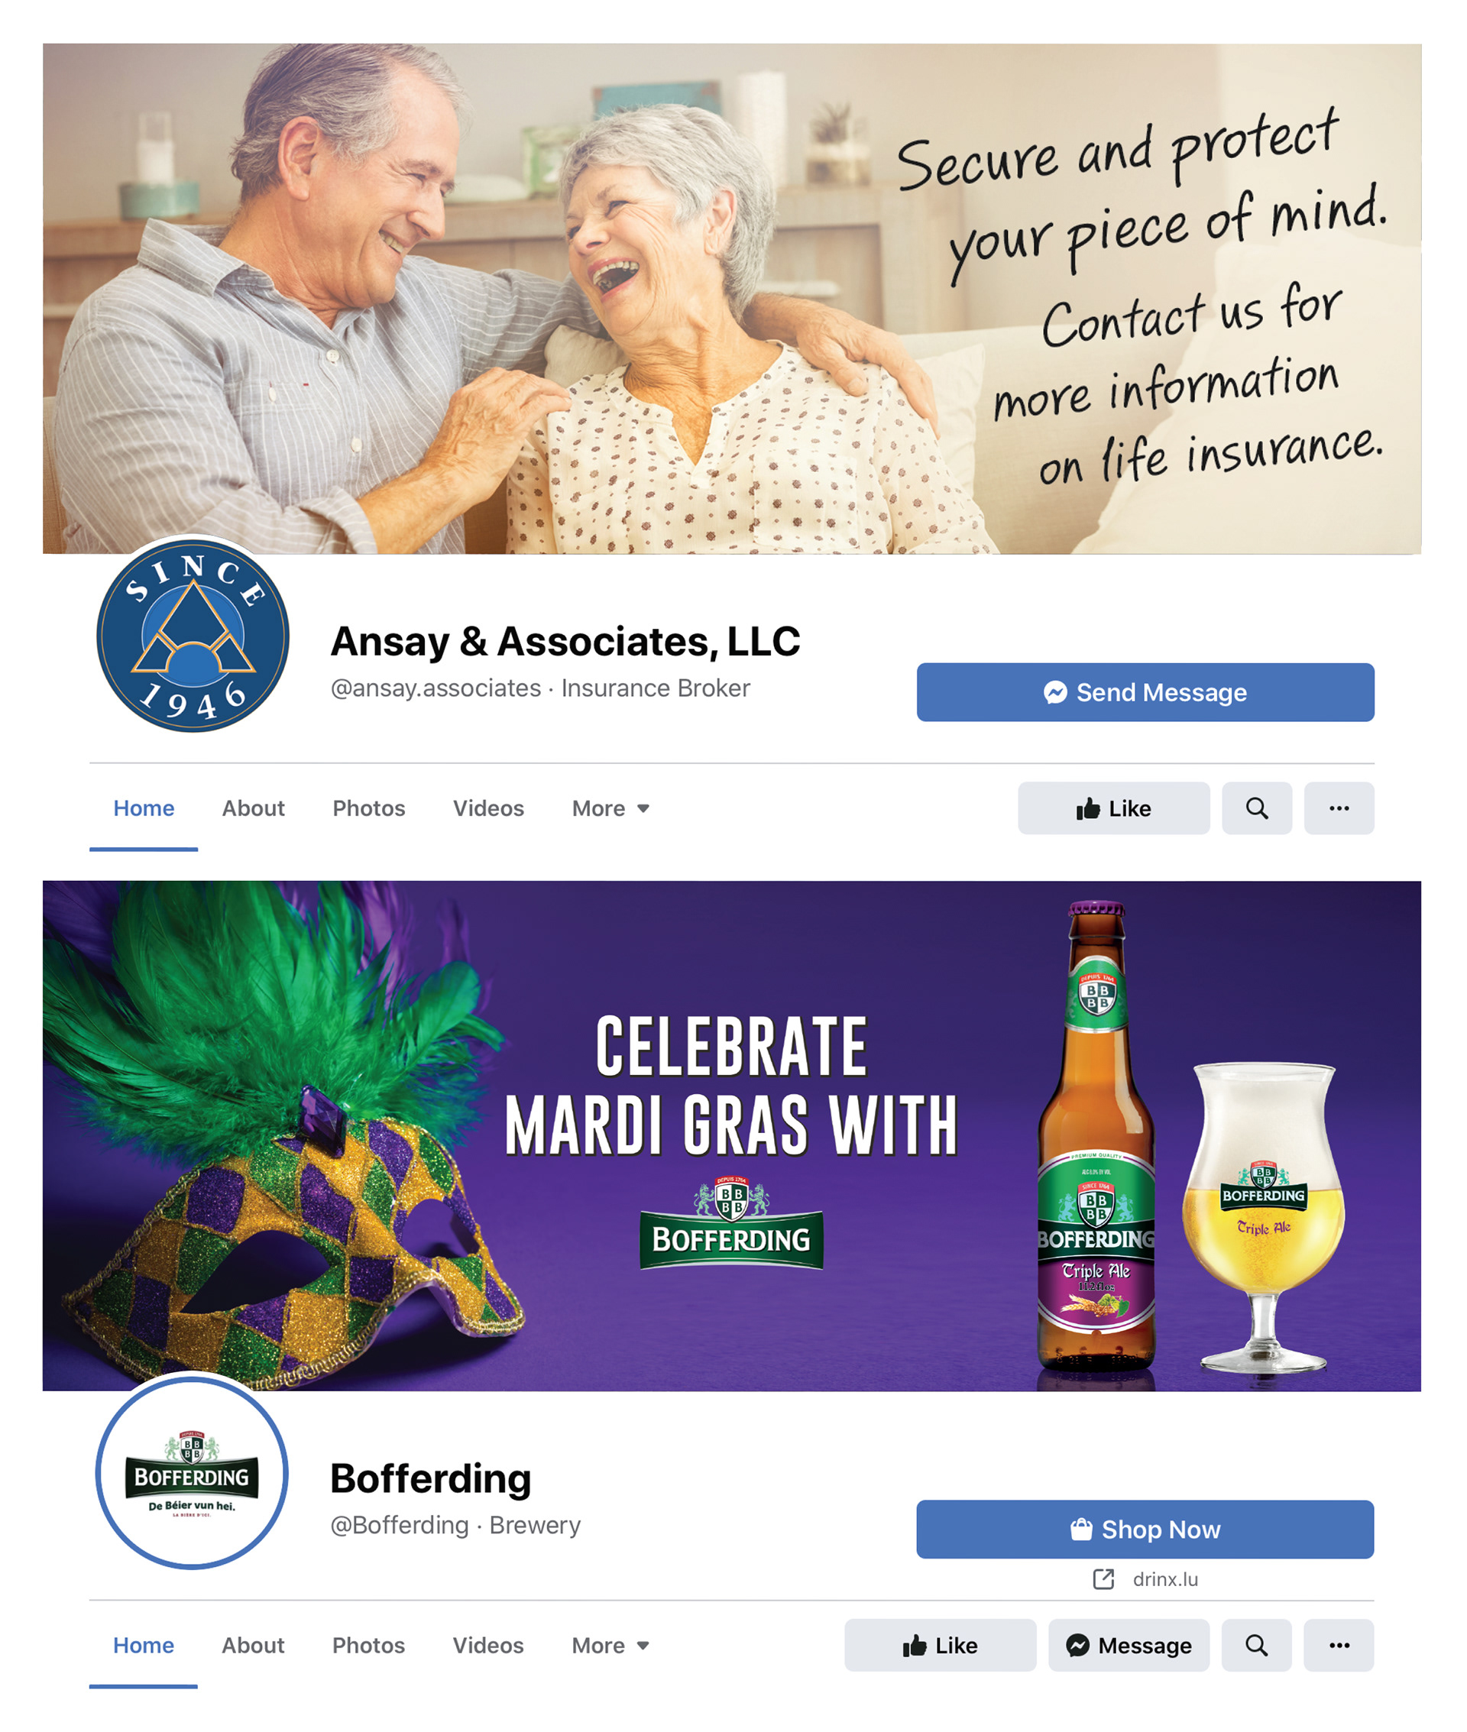Open Ansay & Associates 1946 profile logo
Screen dimensions: 1467x1732
coord(193,636)
